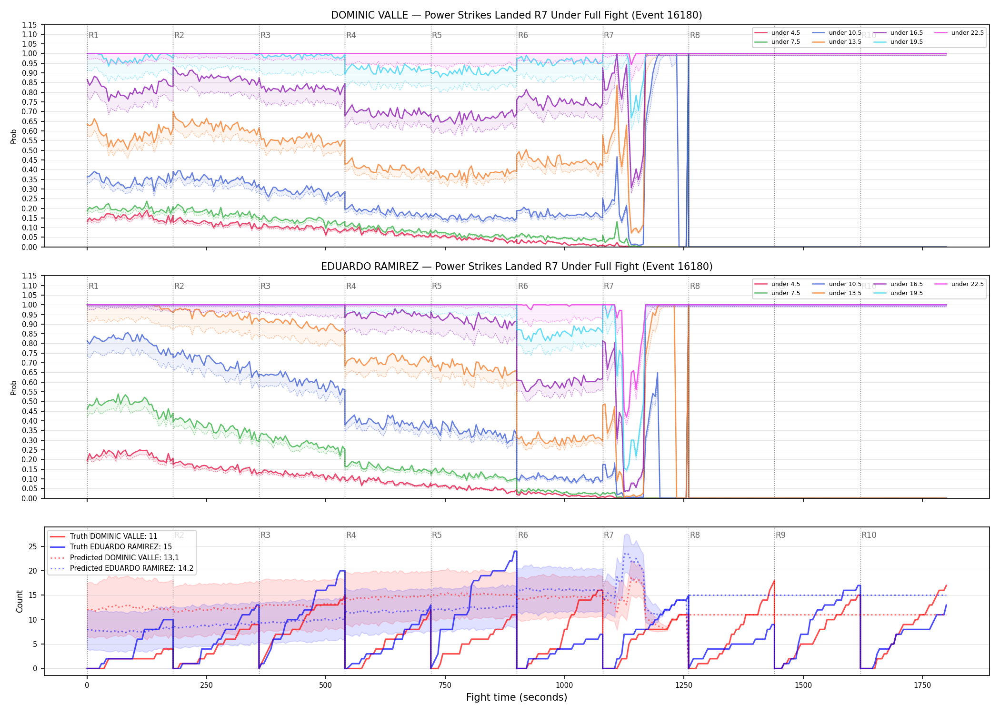1000x714 pixels.
Task: Click the R1 round marker in top chart
Action: [x=93, y=35]
